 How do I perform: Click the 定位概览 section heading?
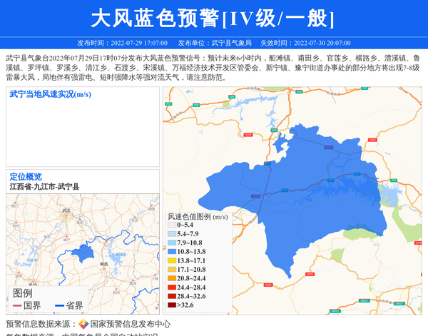(x=26, y=177)
